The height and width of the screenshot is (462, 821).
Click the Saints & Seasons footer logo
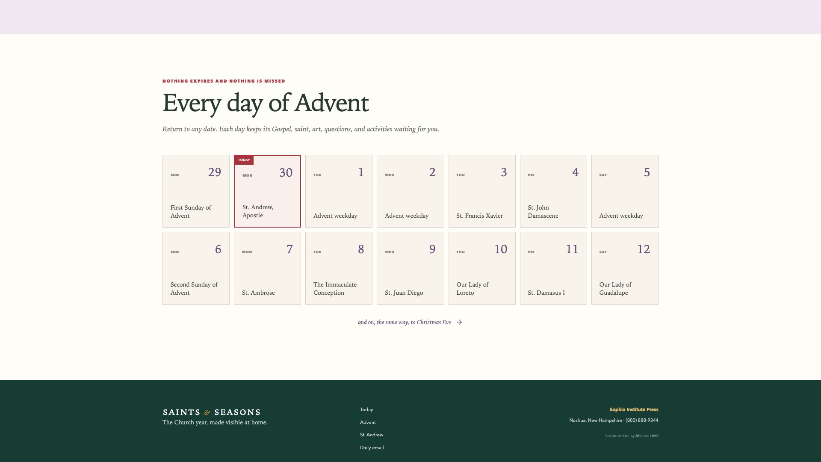click(x=212, y=412)
